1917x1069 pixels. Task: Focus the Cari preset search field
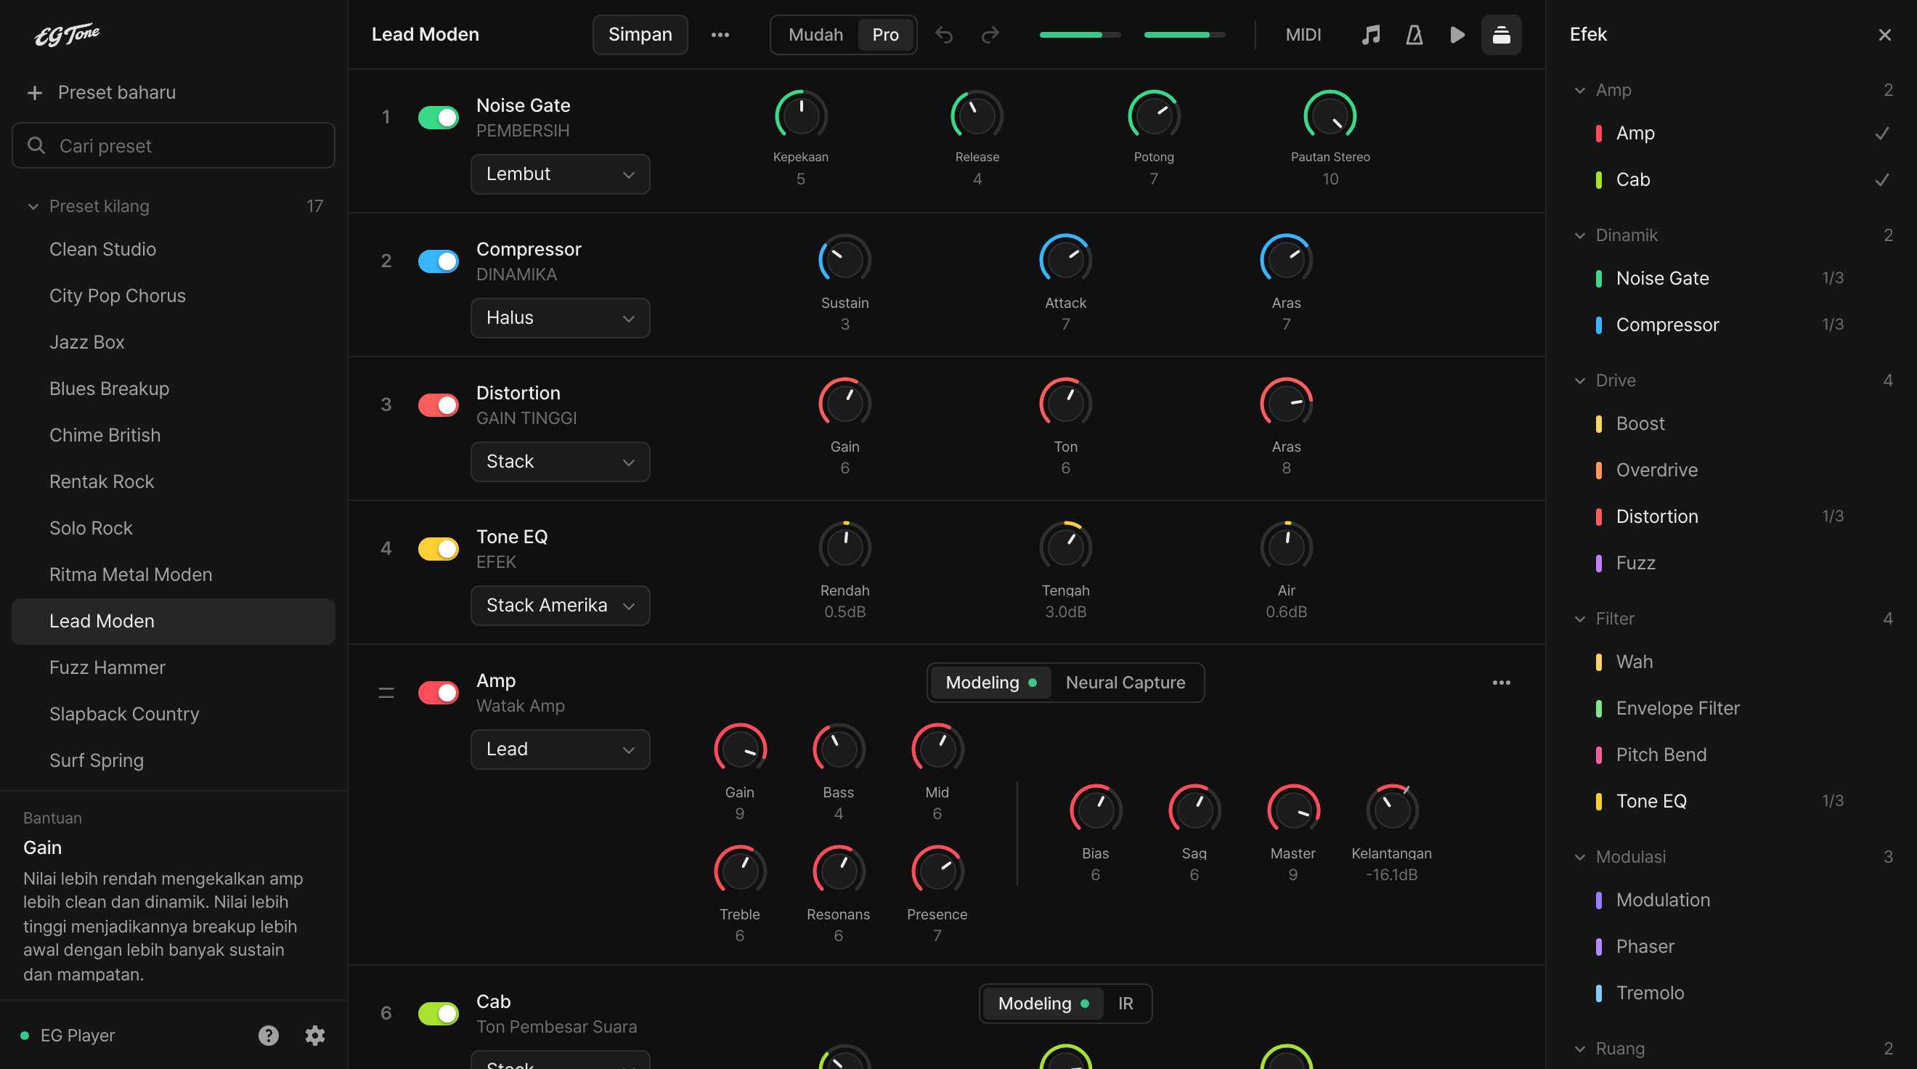click(174, 146)
